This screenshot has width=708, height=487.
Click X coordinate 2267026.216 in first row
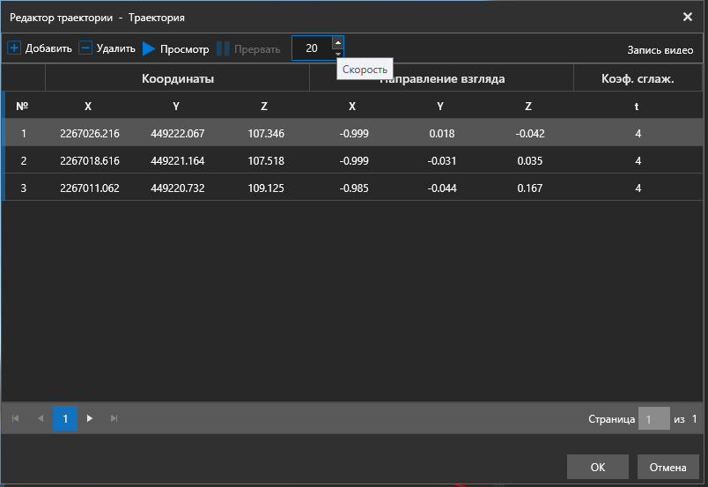pos(89,134)
